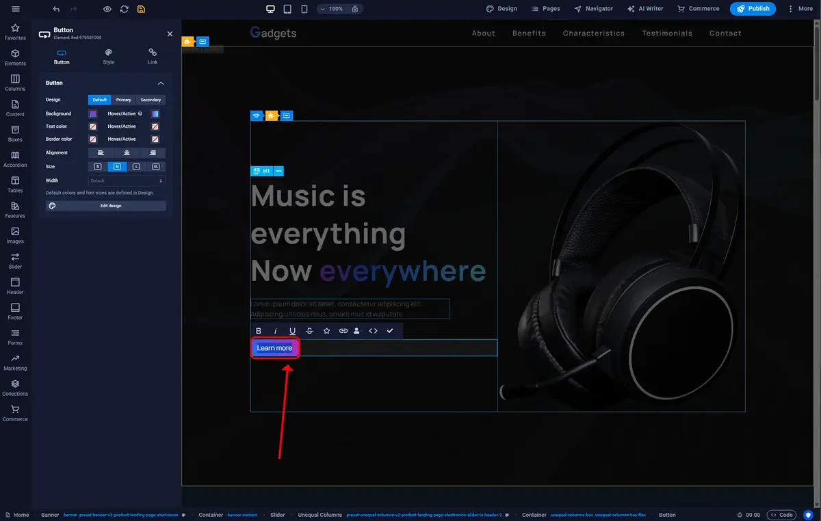Click the preview eye icon
821x521 pixels.
(107, 9)
